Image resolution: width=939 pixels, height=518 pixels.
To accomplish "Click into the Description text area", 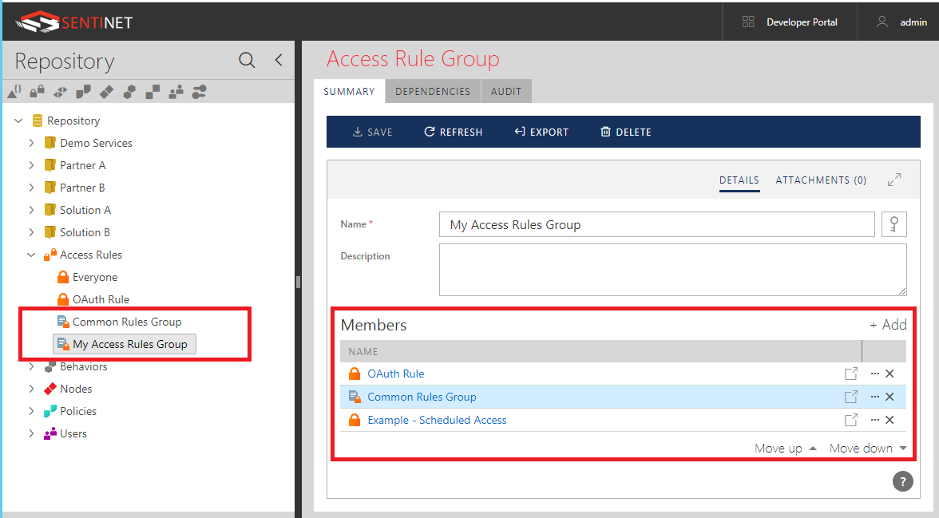I will 672,270.
